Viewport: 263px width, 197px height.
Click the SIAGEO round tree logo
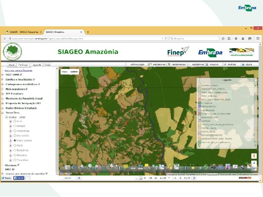[12, 51]
